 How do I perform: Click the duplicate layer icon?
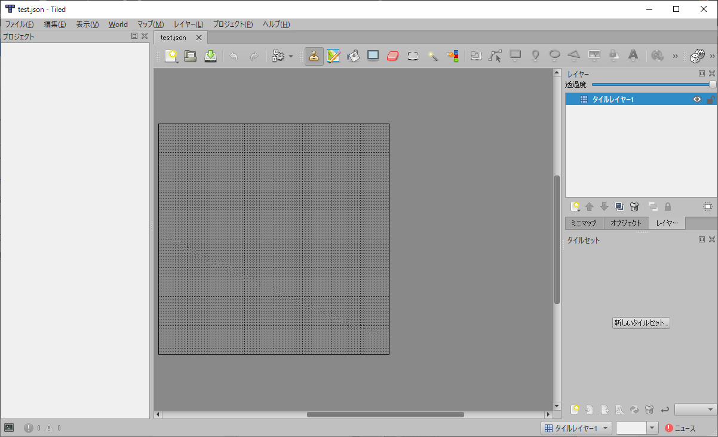(619, 207)
